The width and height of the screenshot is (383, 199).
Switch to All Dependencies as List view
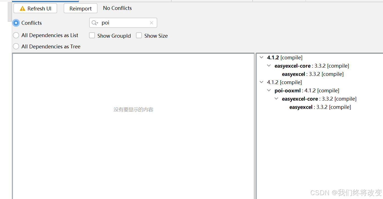(16, 35)
